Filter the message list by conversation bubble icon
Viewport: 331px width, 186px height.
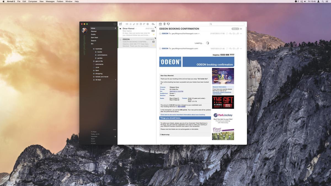pos(137,24)
